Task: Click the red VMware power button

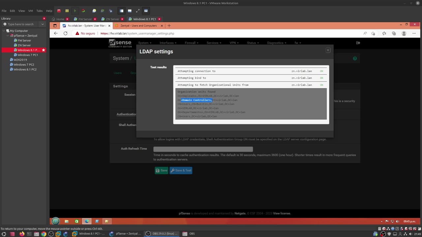Action: click(59, 11)
